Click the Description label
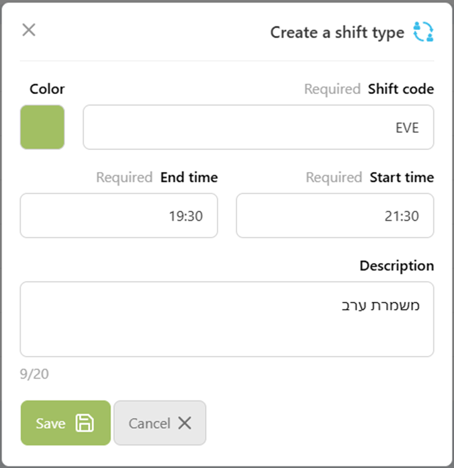 (397, 266)
